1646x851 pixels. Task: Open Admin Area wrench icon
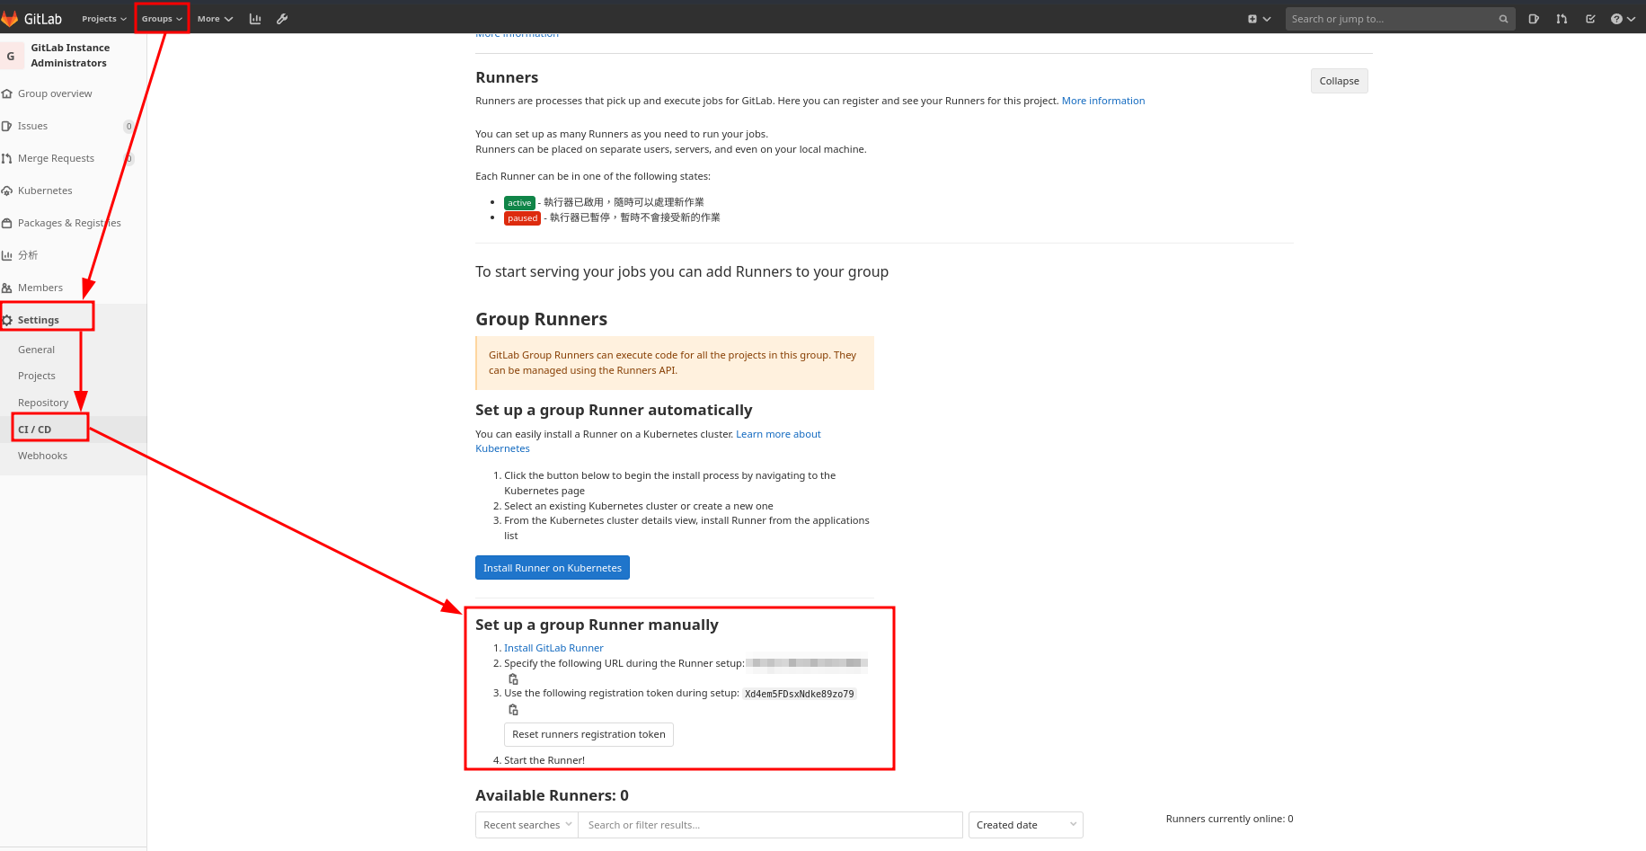click(282, 19)
